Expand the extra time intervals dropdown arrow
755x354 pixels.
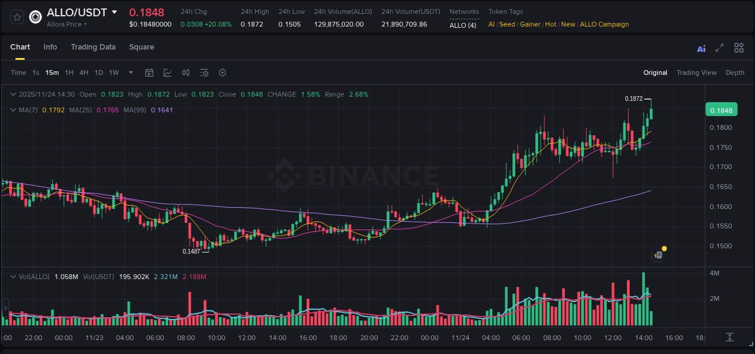tap(130, 72)
